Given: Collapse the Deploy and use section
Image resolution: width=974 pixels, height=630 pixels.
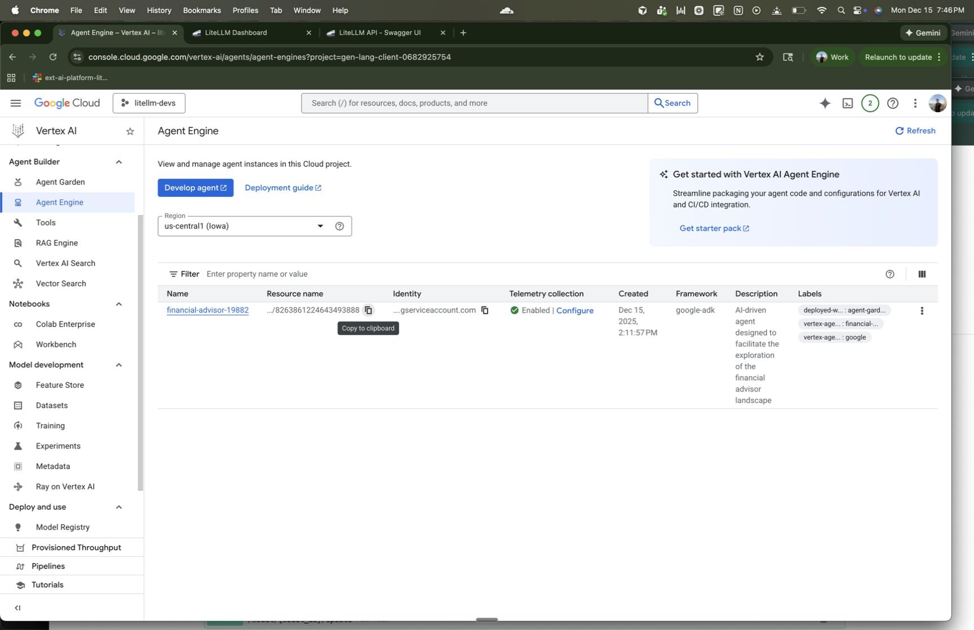Looking at the screenshot, I should click(x=119, y=507).
